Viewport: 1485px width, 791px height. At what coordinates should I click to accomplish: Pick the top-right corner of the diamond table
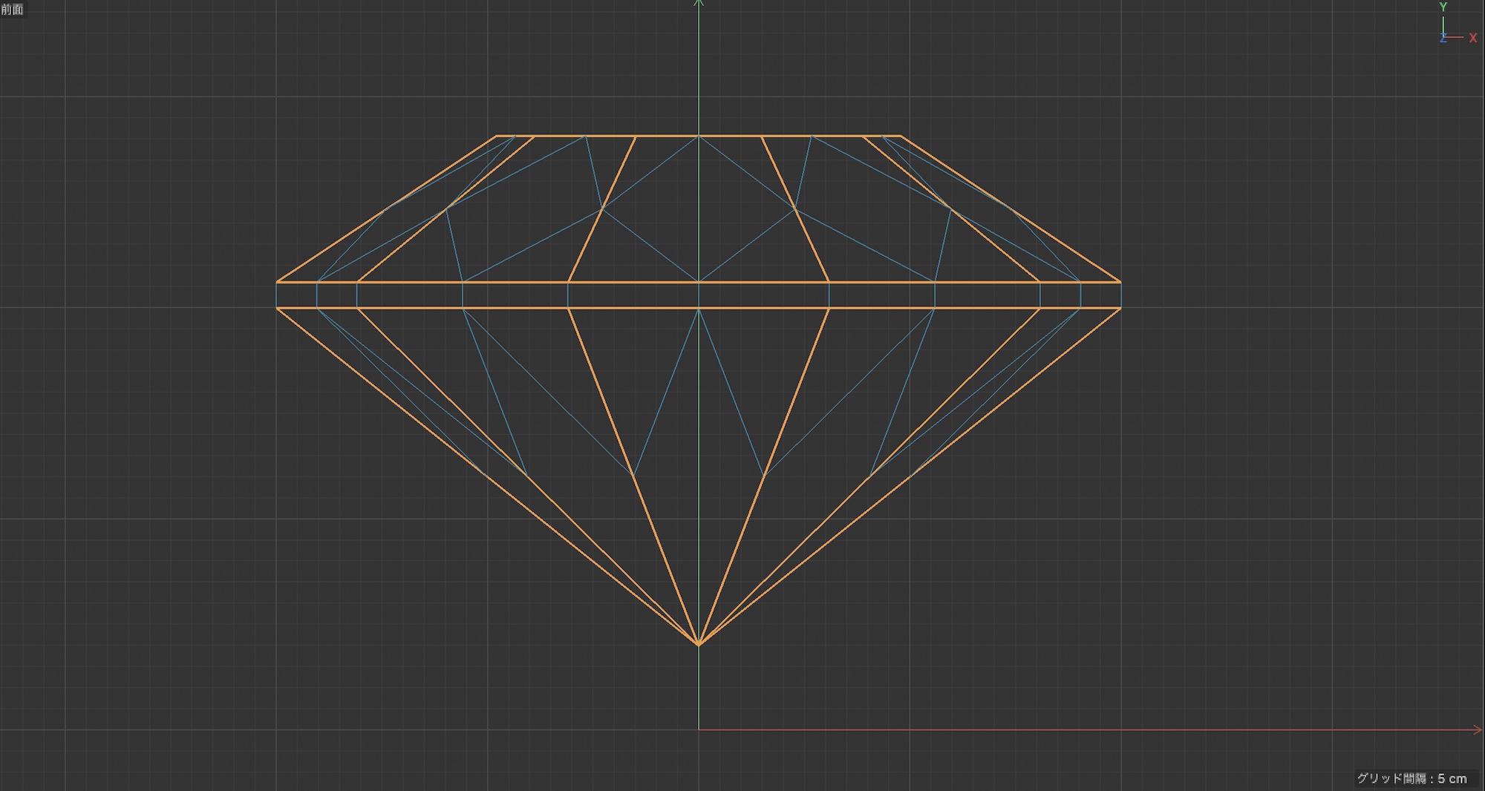point(901,137)
